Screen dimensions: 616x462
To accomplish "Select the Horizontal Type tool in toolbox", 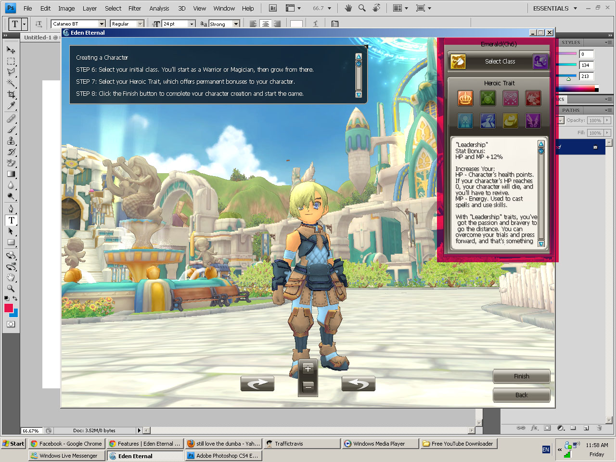I will click(x=11, y=220).
